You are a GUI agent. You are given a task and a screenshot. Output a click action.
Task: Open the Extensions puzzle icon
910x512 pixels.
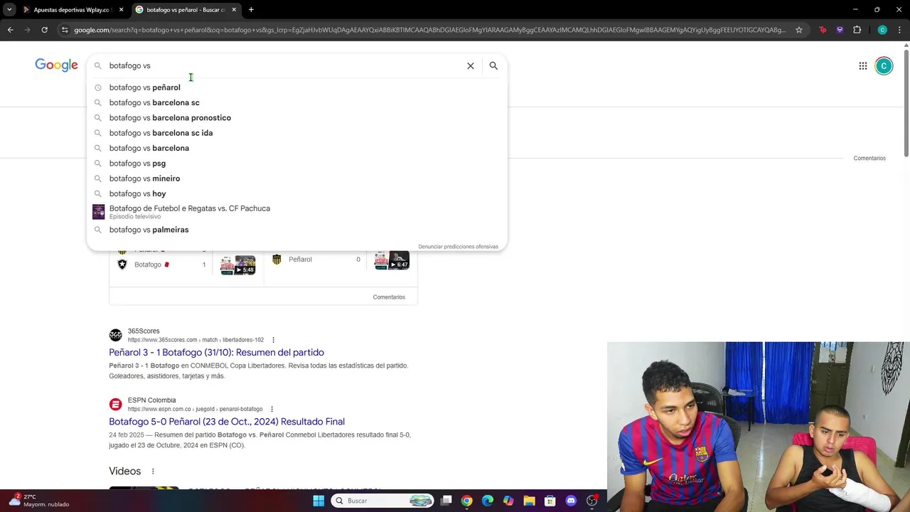[857, 30]
